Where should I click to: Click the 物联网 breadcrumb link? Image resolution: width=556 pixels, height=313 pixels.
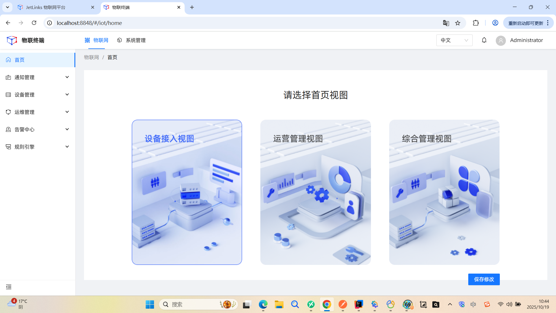click(x=91, y=57)
